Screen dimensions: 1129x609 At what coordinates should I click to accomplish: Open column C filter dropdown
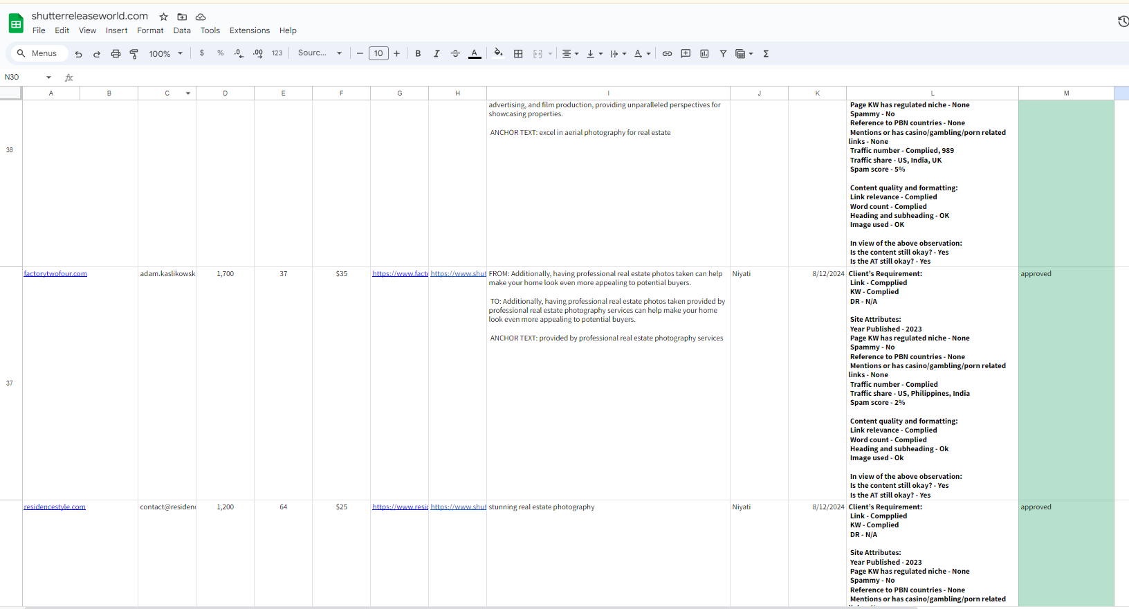[x=188, y=93]
